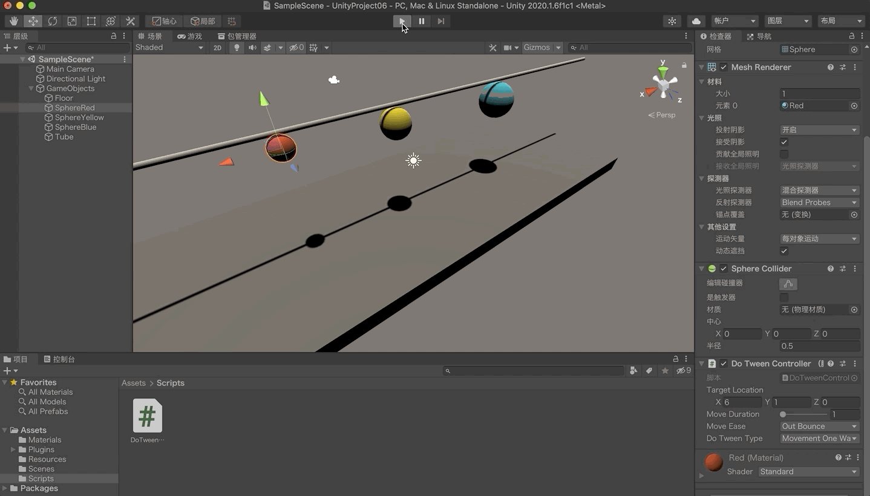Viewport: 870px width, 496px height.
Task: Switch to the Game view tab
Action: tap(189, 36)
